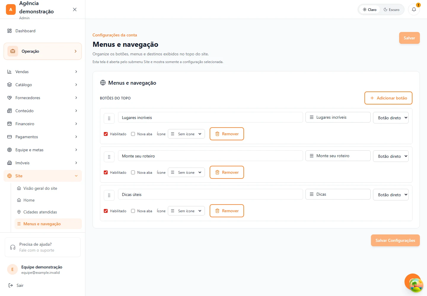Open the Catálogo menu item

[43, 85]
